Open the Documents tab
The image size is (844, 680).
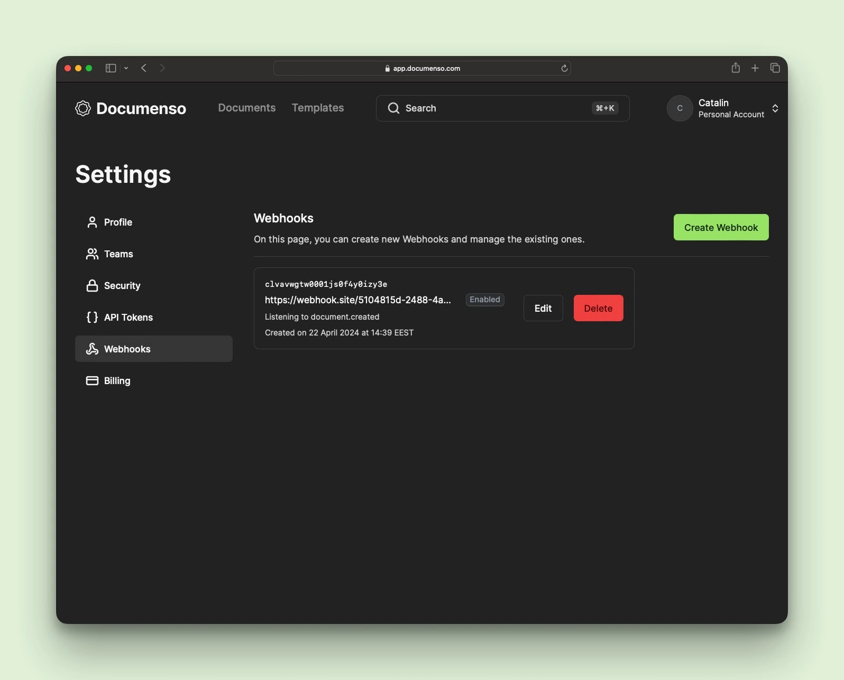click(x=246, y=108)
